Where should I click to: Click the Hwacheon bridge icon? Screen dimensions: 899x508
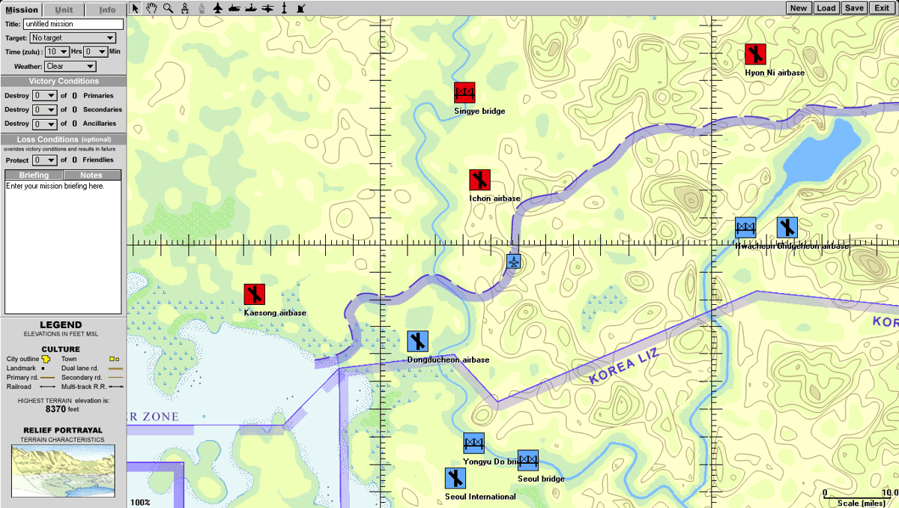tap(745, 228)
